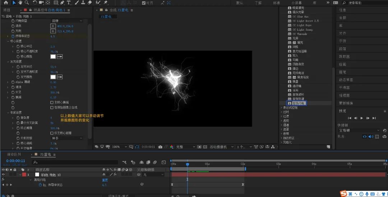The height and width of the screenshot is (197, 388).
Task: Select the Puppet Pin tool
Action: [x=106, y=3]
